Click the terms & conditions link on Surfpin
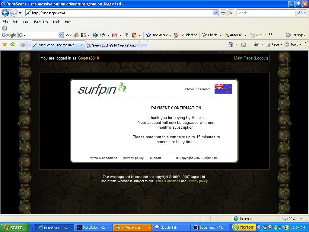The height and width of the screenshot is (232, 309). [x=103, y=158]
